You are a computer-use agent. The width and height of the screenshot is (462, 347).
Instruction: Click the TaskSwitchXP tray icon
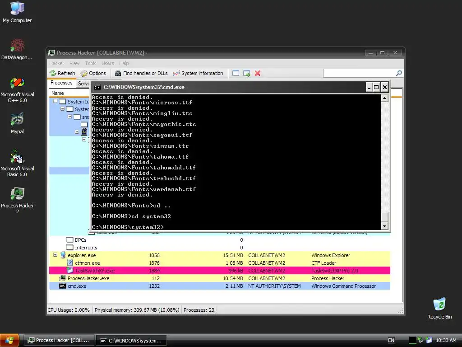tap(429, 340)
